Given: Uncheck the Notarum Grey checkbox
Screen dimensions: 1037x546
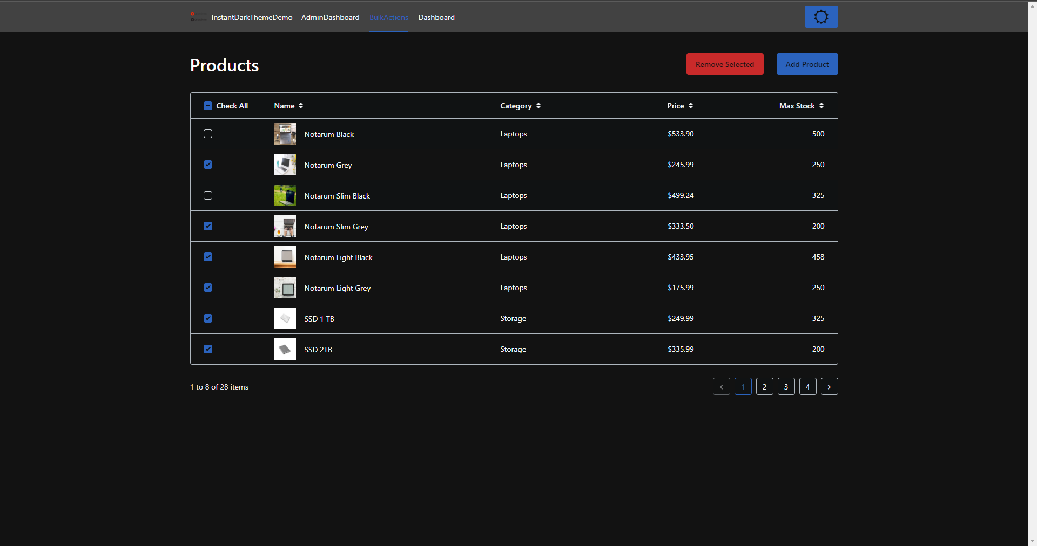Looking at the screenshot, I should pyautogui.click(x=208, y=165).
